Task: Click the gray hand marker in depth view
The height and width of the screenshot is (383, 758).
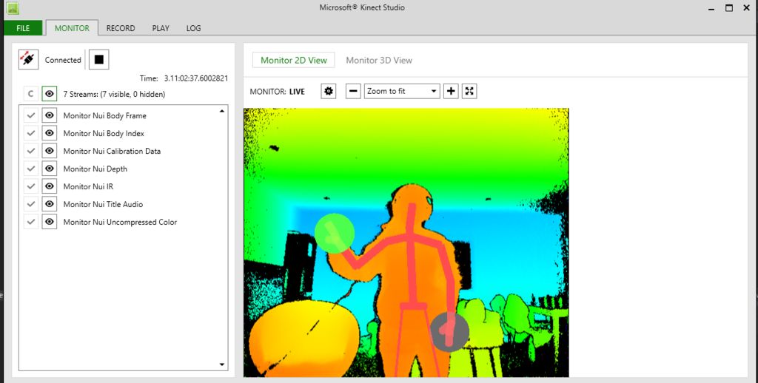Action: (449, 331)
